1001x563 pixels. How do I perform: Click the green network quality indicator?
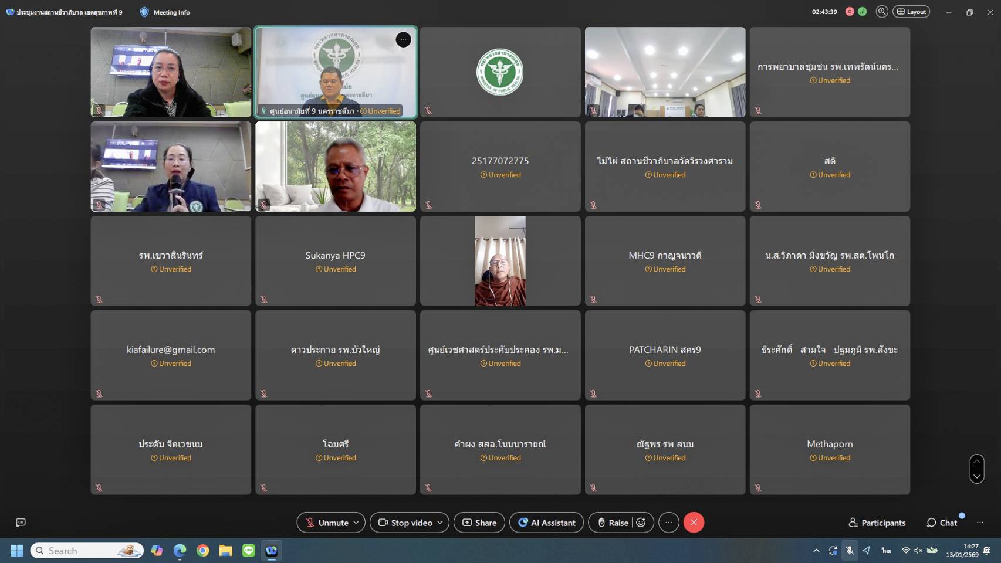click(x=862, y=12)
